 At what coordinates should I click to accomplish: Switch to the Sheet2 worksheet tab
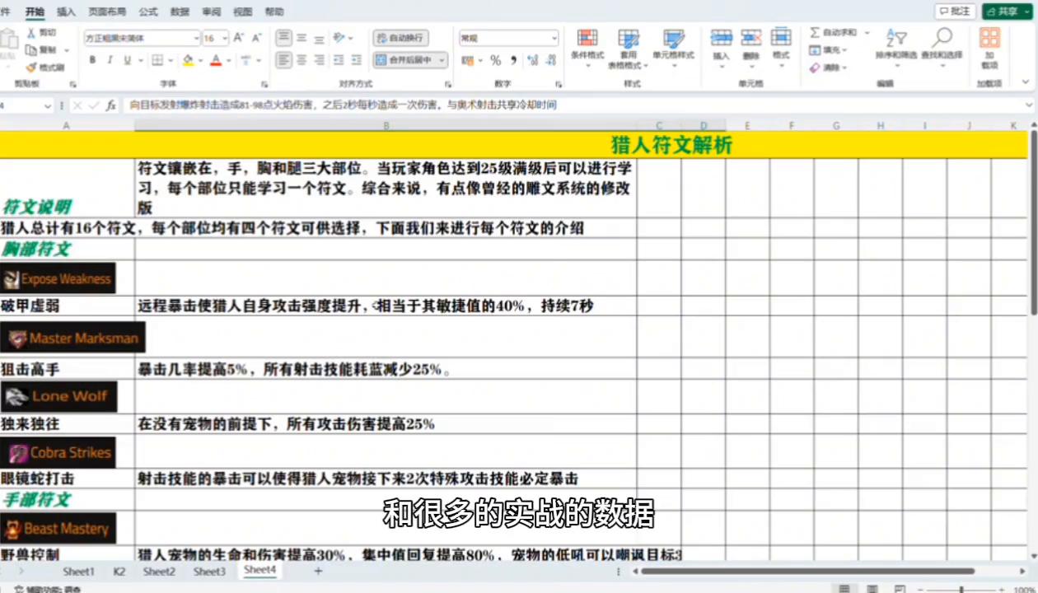[159, 571]
